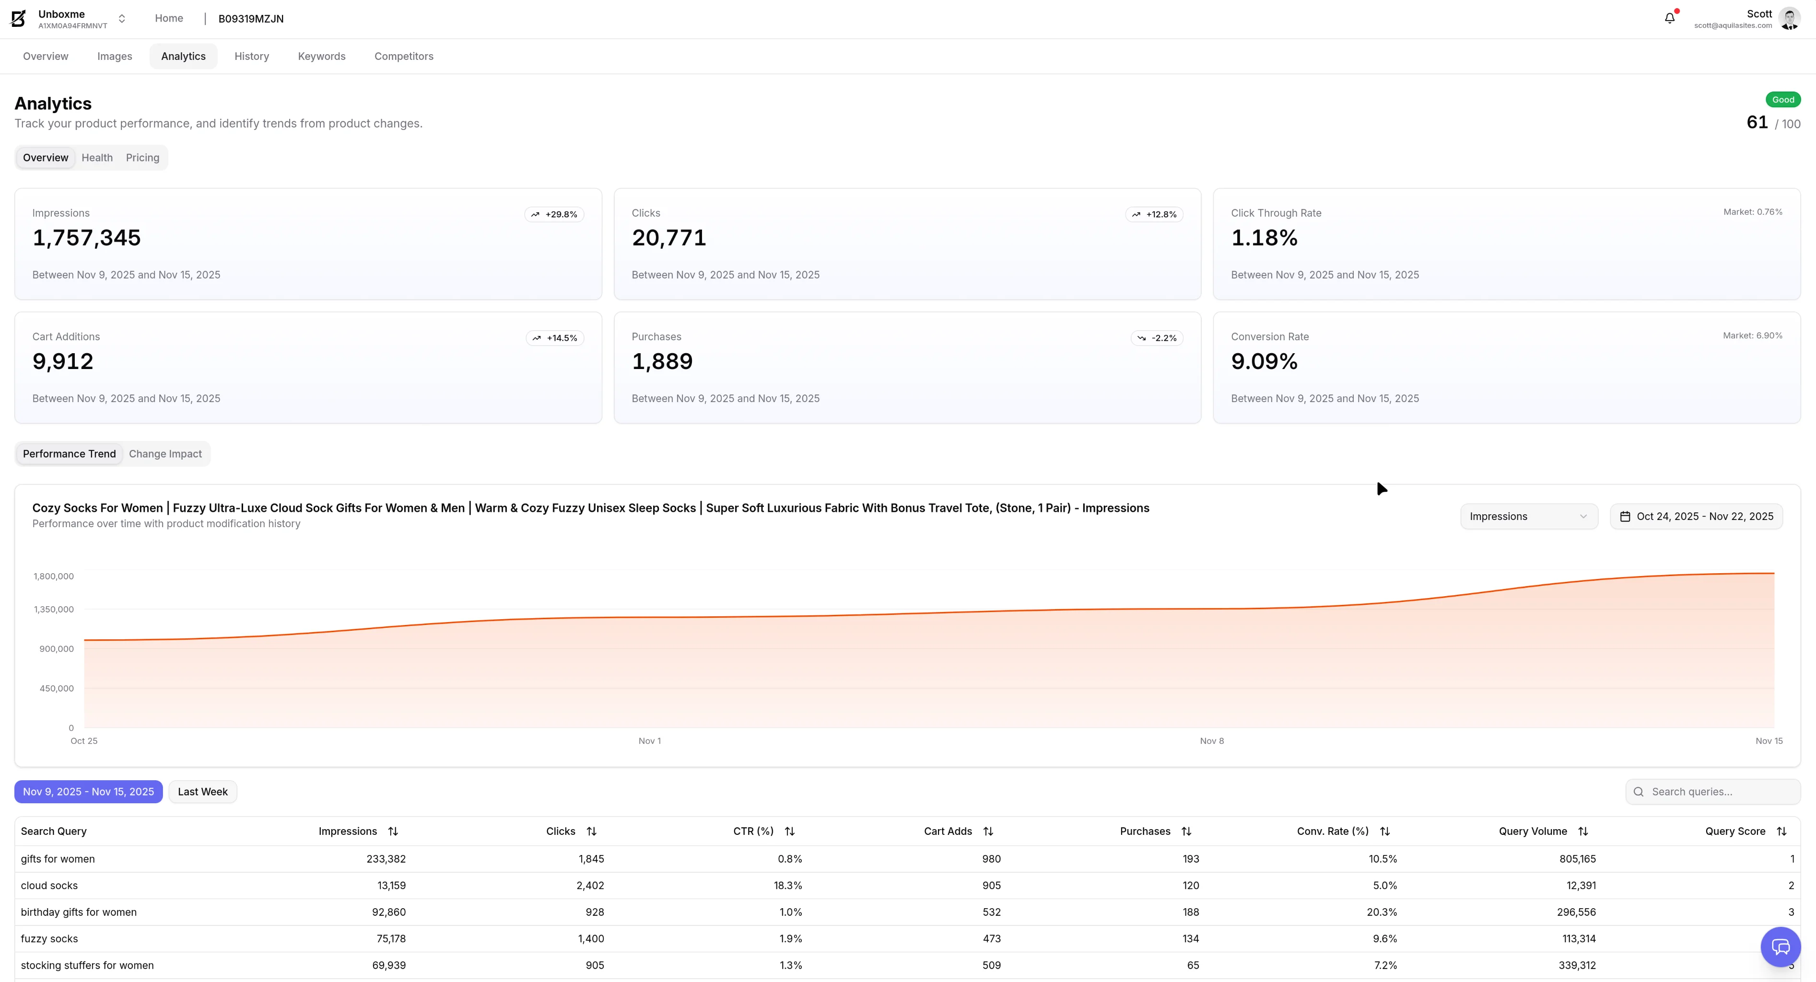Sort table by Query Volume column
The height and width of the screenshot is (982, 1816).
(1582, 831)
